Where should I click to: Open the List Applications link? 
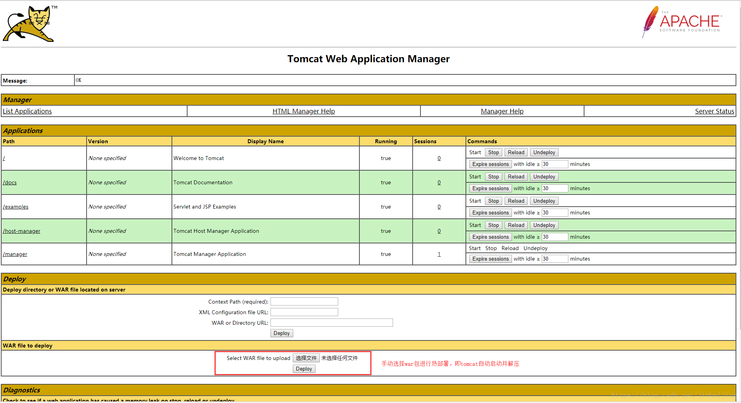click(x=27, y=111)
